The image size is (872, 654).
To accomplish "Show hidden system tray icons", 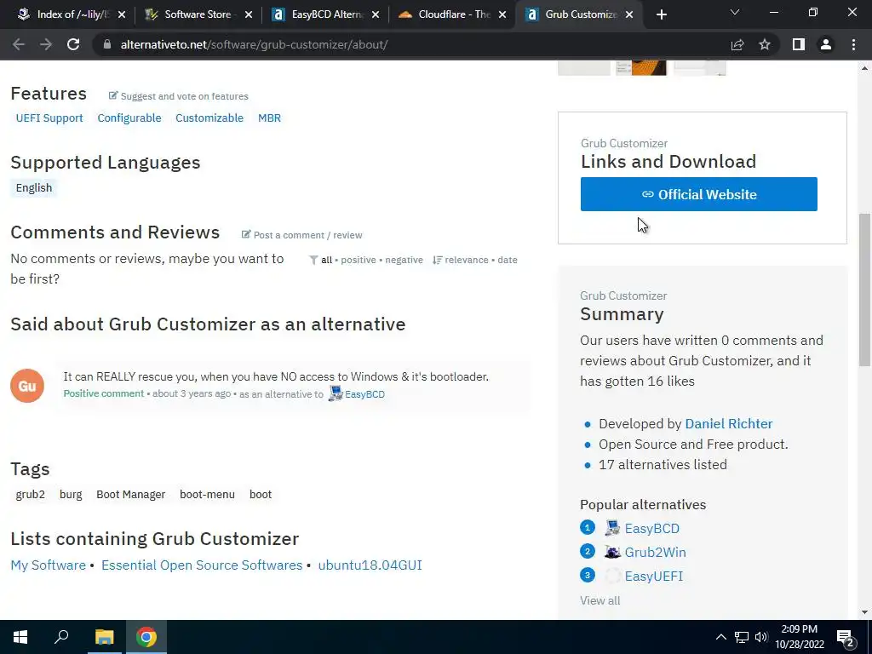I will pos(720,637).
